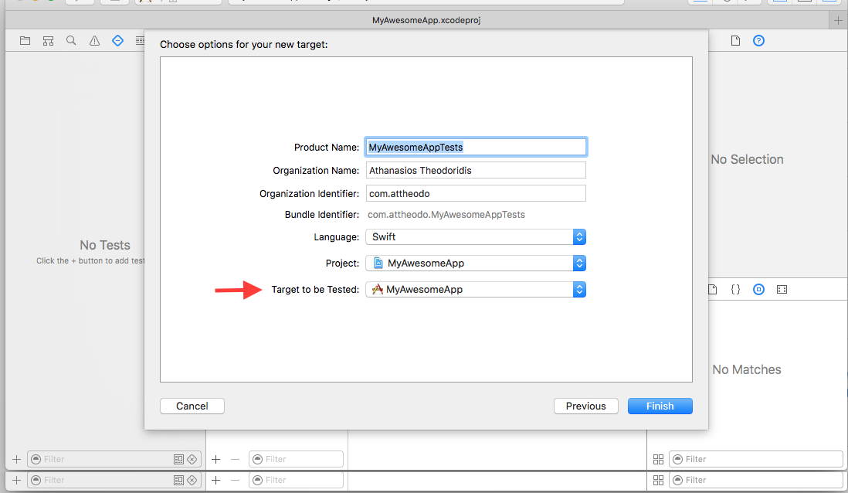Open the Issue navigator warning triangle
The height and width of the screenshot is (493, 848).
(95, 41)
